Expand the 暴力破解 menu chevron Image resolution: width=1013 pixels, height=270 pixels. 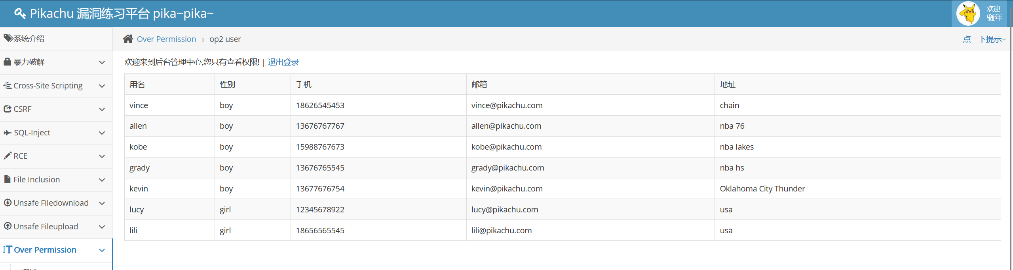(x=102, y=62)
